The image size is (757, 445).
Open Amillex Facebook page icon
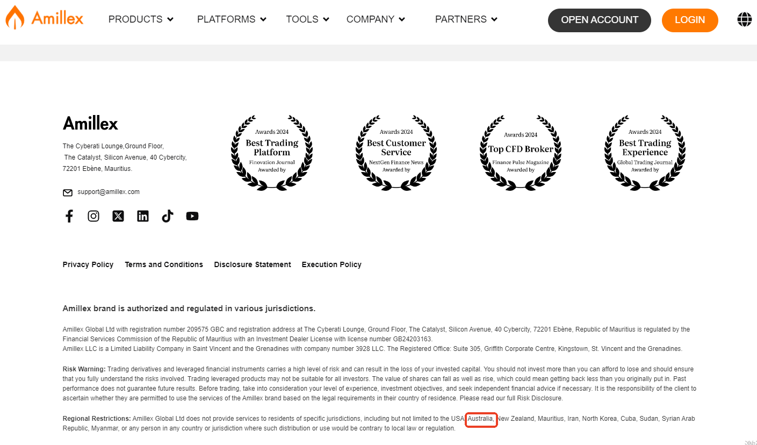[x=69, y=216]
